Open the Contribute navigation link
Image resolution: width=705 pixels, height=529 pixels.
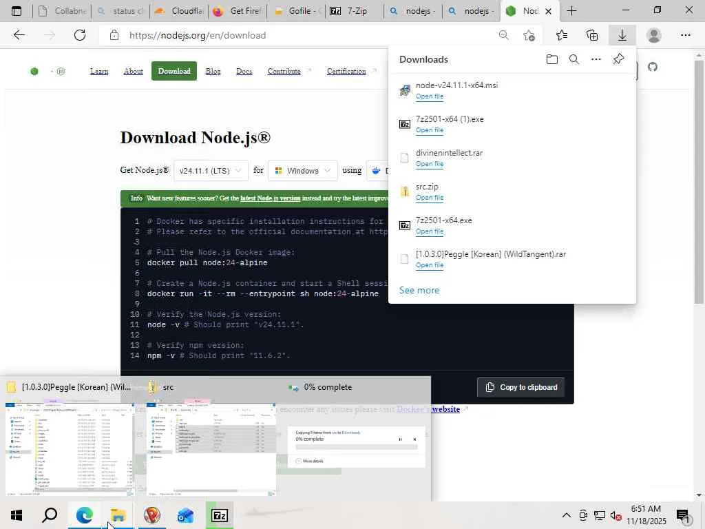[x=284, y=71]
